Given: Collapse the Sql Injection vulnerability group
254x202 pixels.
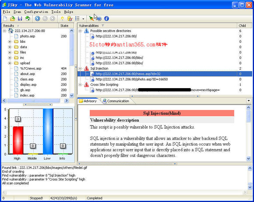Looking at the screenshot, I should 80,68.
